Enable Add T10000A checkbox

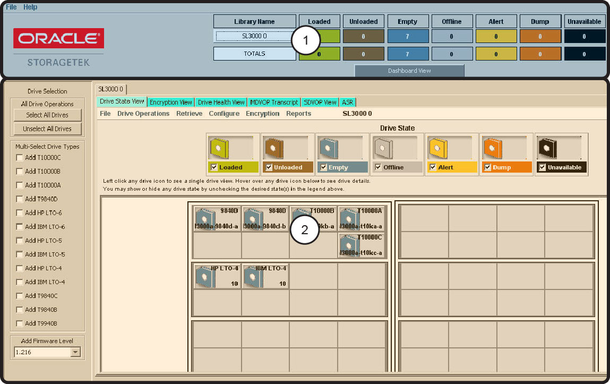click(20, 185)
